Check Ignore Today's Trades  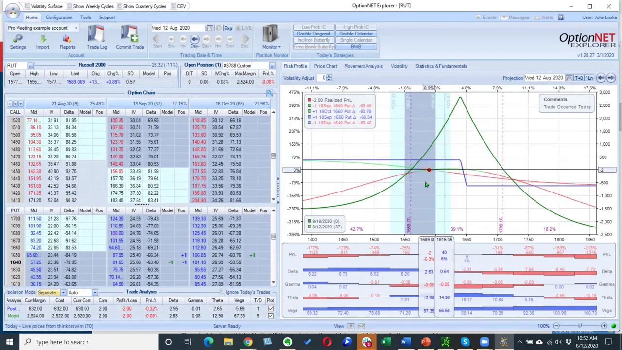pyautogui.click(x=222, y=292)
